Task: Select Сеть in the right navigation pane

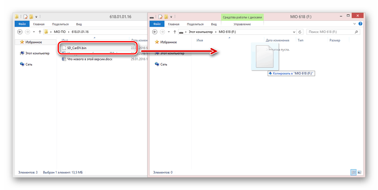Action: (x=163, y=64)
